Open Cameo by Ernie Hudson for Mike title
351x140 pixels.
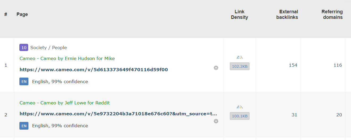pyautogui.click(x=67, y=58)
